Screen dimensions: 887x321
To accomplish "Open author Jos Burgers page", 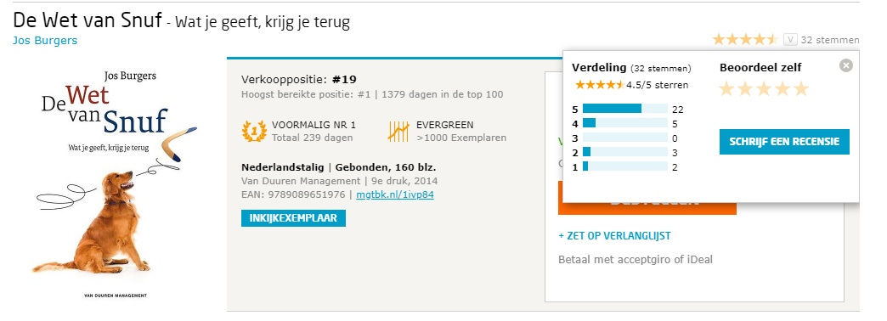I will [x=45, y=41].
